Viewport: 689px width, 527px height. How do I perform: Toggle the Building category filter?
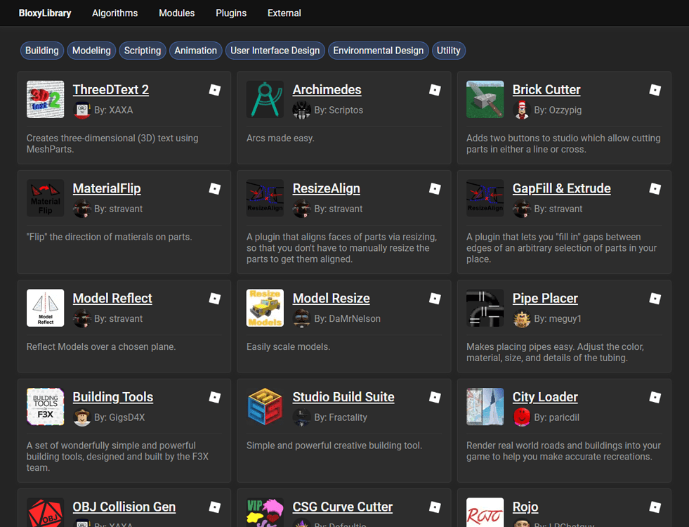point(41,51)
